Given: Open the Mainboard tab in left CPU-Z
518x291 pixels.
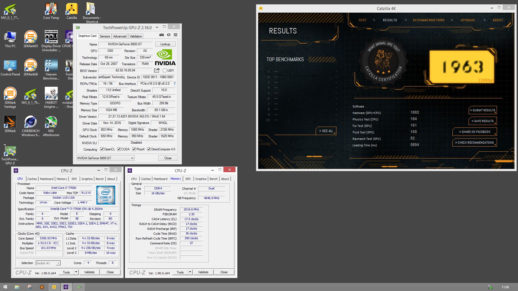Looking at the screenshot, I should point(47,179).
